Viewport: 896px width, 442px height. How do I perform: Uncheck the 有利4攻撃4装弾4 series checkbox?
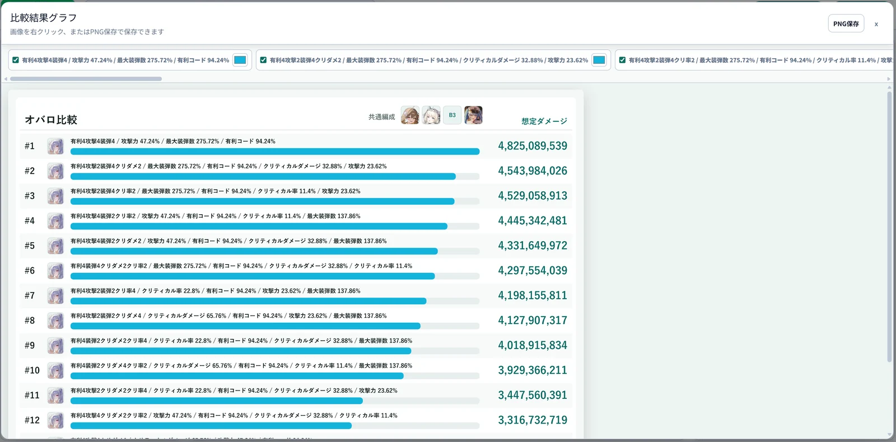coord(16,60)
